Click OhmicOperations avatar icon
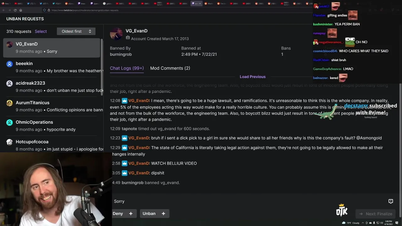402x226 pixels. tap(9, 122)
